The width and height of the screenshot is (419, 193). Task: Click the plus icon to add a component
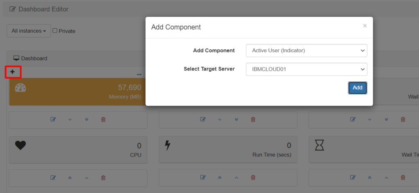point(12,72)
